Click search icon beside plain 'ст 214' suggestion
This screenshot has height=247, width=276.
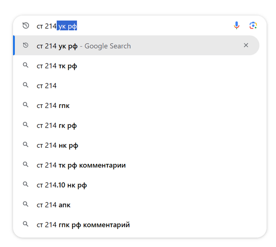(26, 85)
